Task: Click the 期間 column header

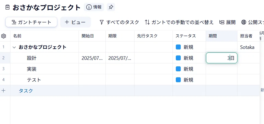Action: [x=222, y=36]
